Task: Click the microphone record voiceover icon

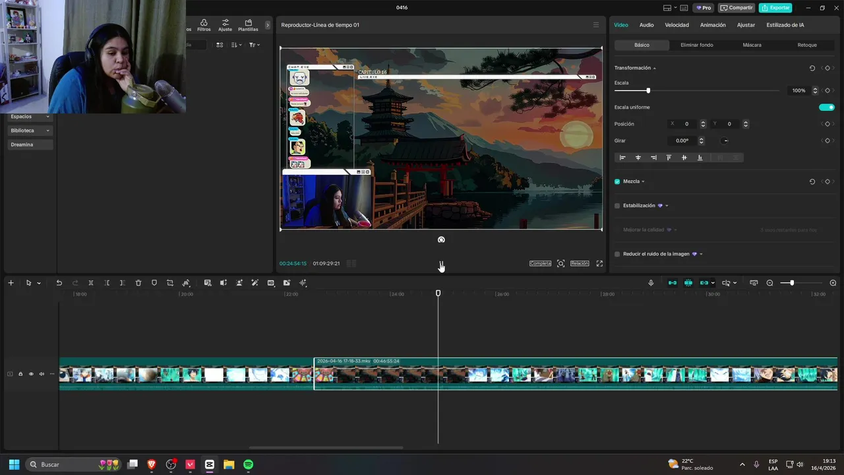Action: click(651, 283)
